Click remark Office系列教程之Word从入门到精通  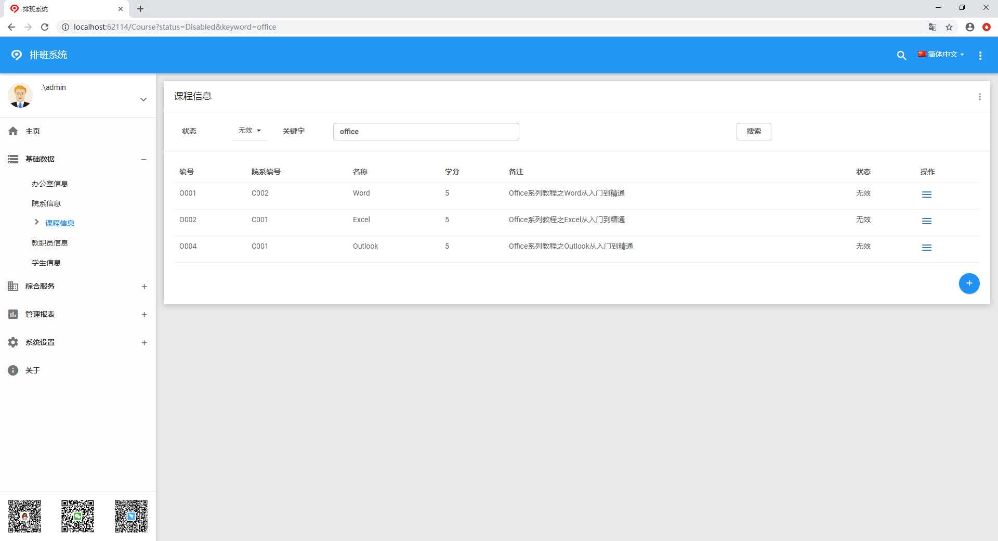point(567,193)
